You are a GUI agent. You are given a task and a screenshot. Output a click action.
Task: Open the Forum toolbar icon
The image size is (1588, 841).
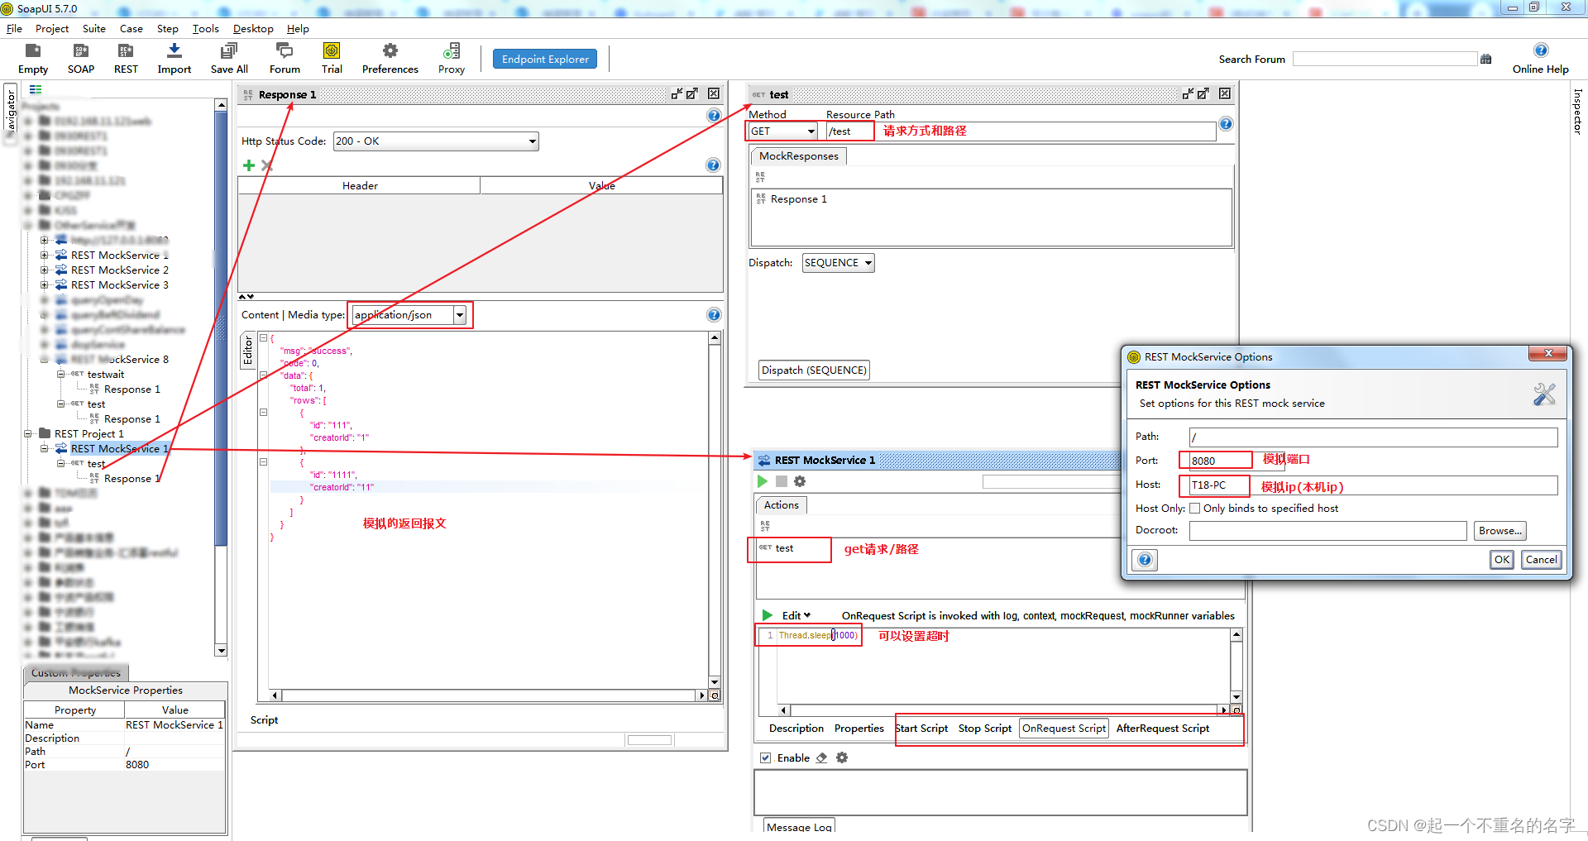pyautogui.click(x=285, y=51)
